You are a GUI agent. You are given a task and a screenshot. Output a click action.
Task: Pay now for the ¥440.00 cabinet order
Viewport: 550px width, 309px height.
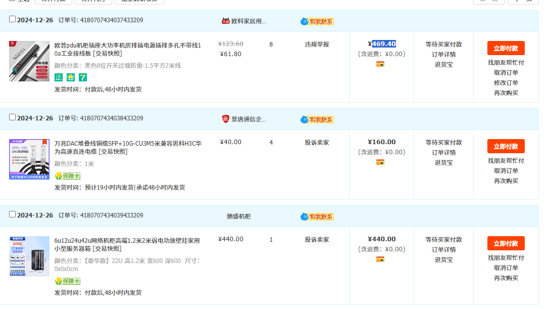click(506, 243)
